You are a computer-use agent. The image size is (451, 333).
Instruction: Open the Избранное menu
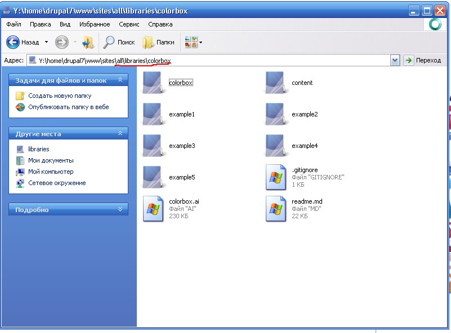click(95, 24)
